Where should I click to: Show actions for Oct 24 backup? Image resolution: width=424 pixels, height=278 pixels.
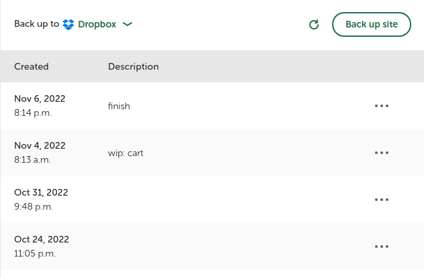tap(382, 247)
